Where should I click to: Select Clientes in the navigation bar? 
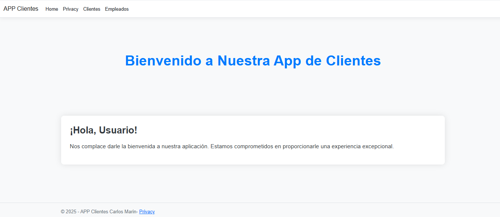click(x=91, y=9)
